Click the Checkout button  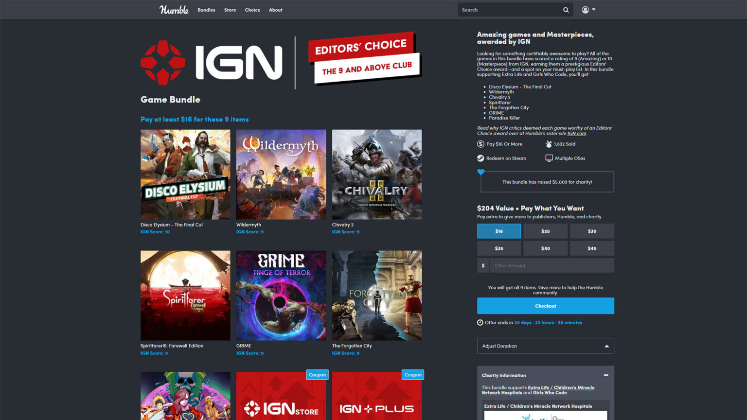tap(545, 306)
